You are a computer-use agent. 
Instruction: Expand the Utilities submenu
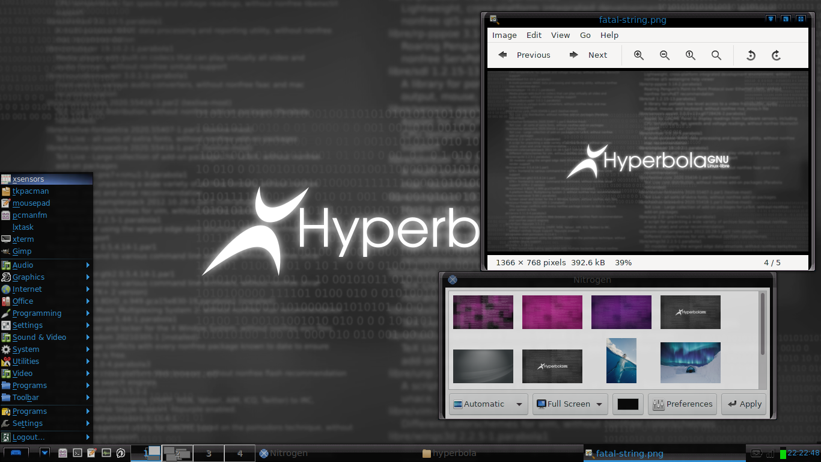click(46, 362)
